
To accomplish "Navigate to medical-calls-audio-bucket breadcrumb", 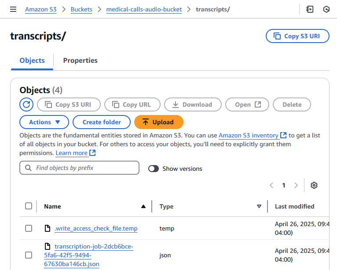I will (144, 9).
